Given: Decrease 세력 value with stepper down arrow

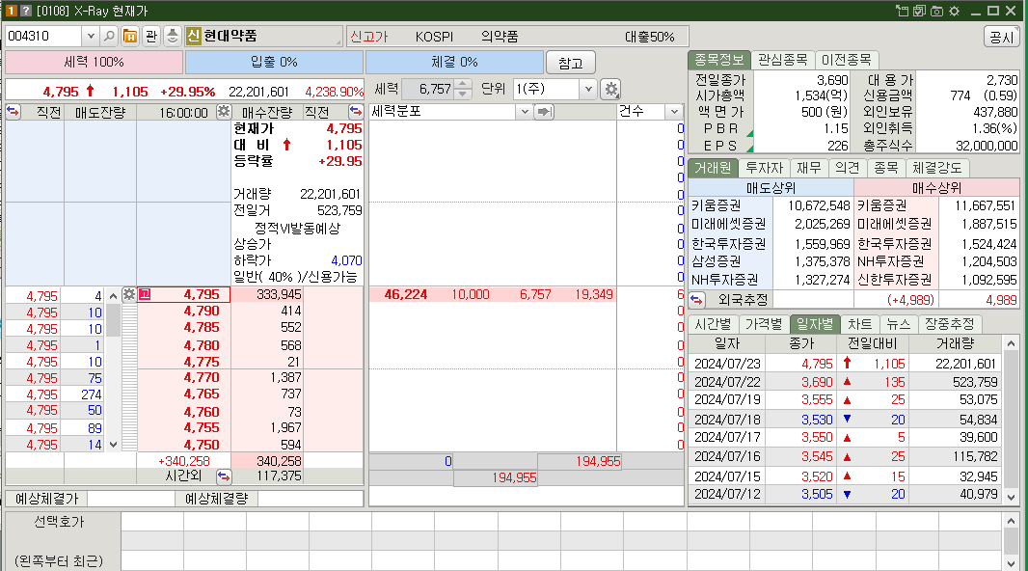Looking at the screenshot, I should (462, 94).
